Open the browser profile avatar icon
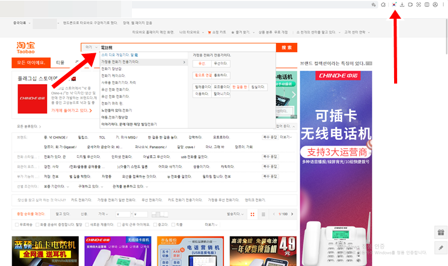The height and width of the screenshot is (266, 448). [435, 5]
